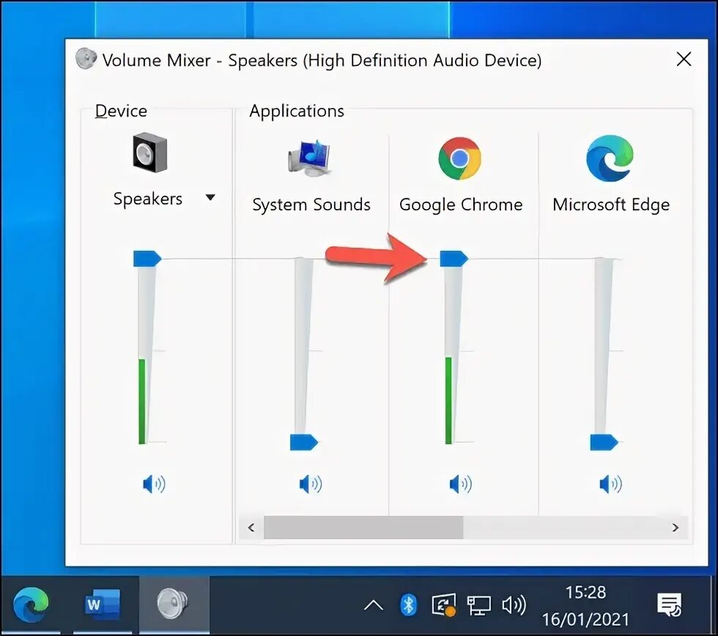Click the Google Chrome label

tap(461, 204)
